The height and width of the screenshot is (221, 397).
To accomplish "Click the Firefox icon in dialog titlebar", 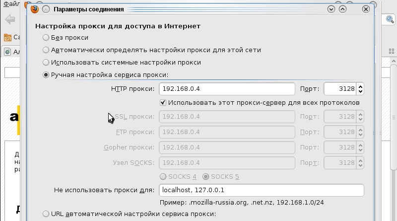I will tap(35, 9).
